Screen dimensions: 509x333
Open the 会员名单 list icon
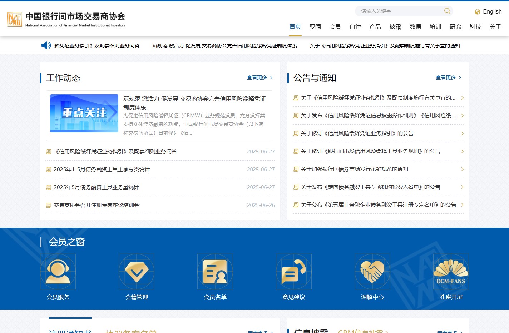click(215, 272)
